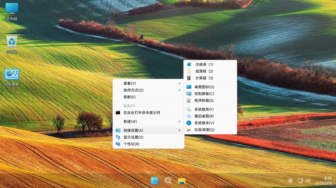Open the taskbar search icon

(x=168, y=181)
